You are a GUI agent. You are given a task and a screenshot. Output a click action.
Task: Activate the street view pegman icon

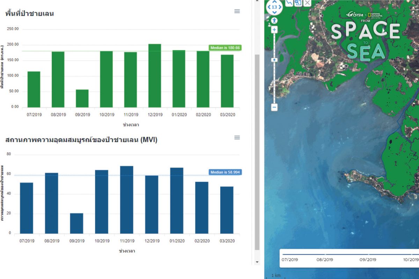(x=274, y=21)
